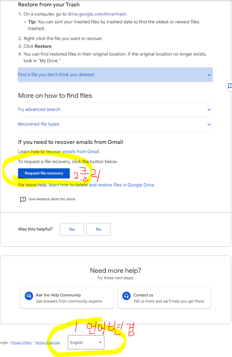The image size is (232, 357).
Task: Expand 'Find a file you don't think you deleted'
Action: click(115, 75)
